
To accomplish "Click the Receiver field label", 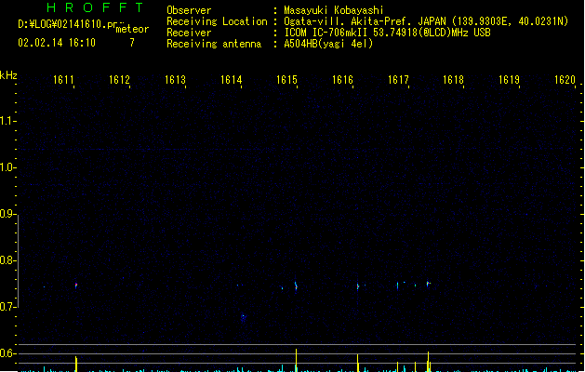I will pos(189,33).
